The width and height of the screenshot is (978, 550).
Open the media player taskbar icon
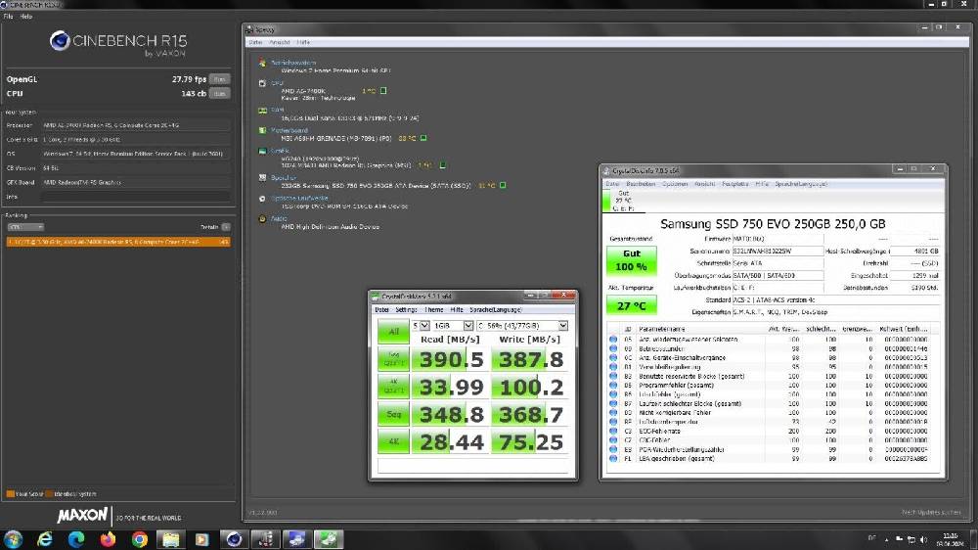click(x=202, y=539)
